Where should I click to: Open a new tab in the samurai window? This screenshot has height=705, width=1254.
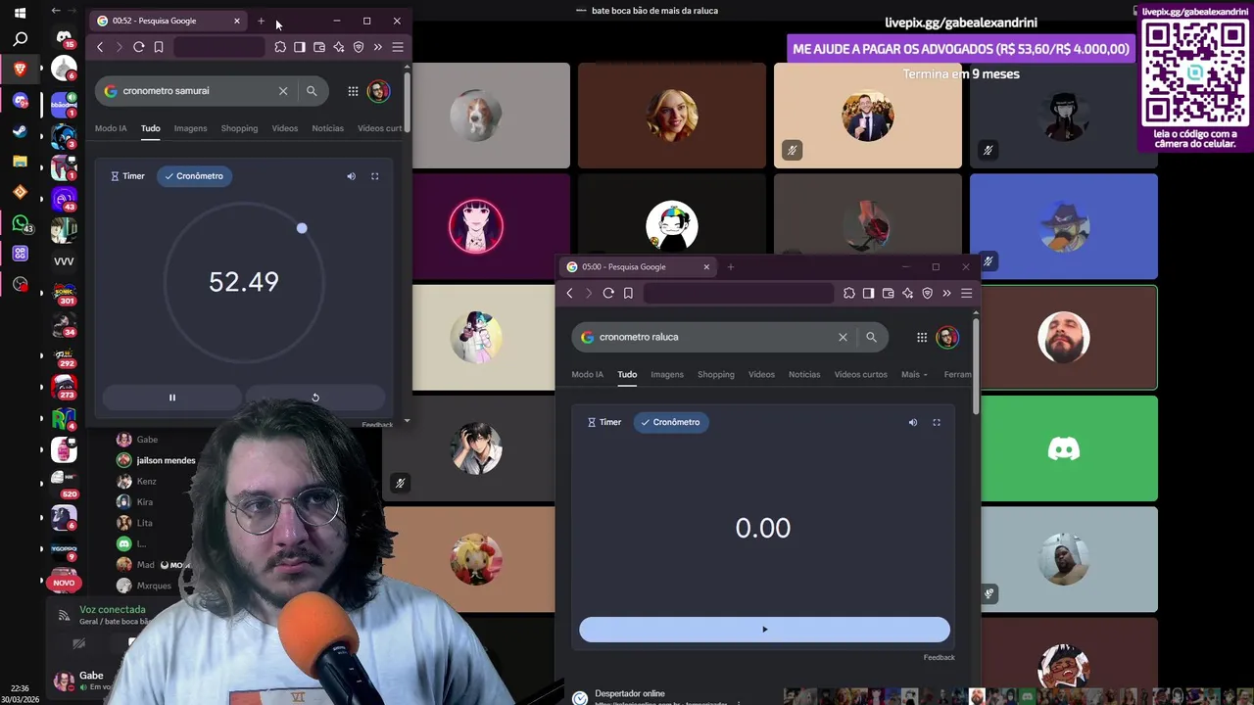pos(261,21)
